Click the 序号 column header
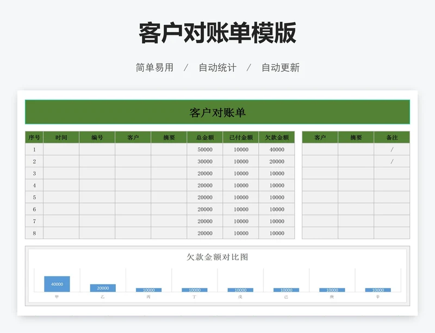This screenshot has width=435, height=333. click(34, 137)
